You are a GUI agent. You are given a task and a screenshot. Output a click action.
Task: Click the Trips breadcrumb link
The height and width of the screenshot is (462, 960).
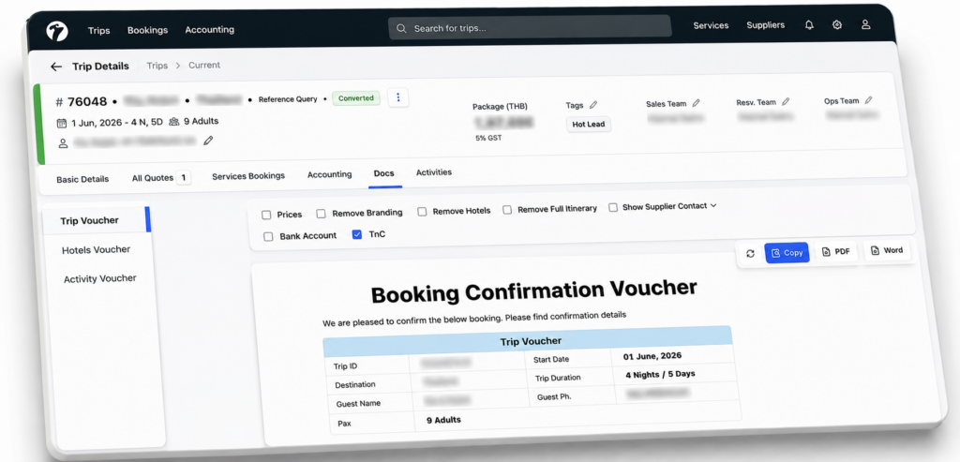point(157,66)
